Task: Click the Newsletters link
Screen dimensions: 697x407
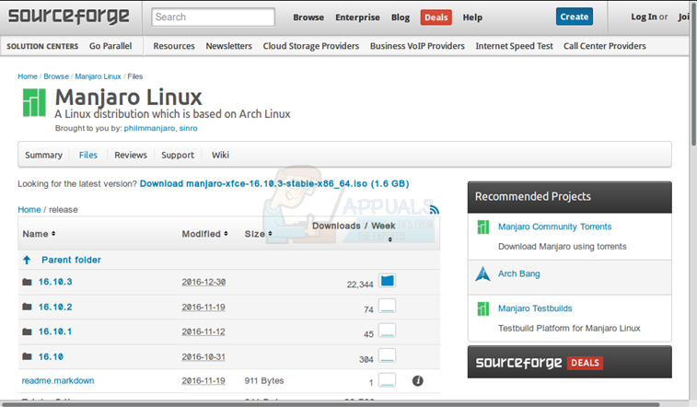Action: [x=229, y=46]
